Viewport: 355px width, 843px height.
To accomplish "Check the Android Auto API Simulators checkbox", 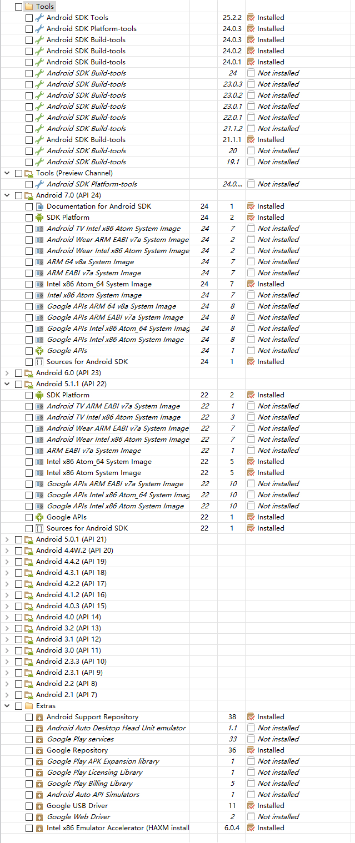I will pos(29,795).
